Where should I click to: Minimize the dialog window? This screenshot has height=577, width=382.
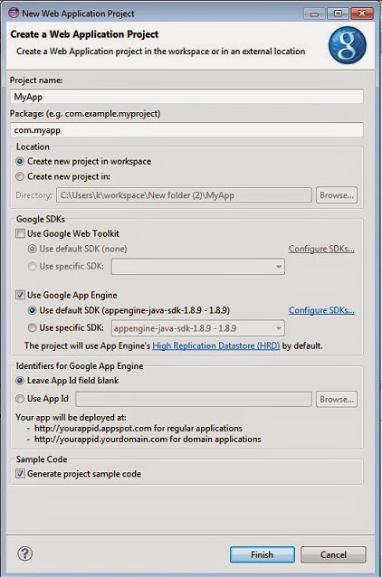click(x=314, y=14)
